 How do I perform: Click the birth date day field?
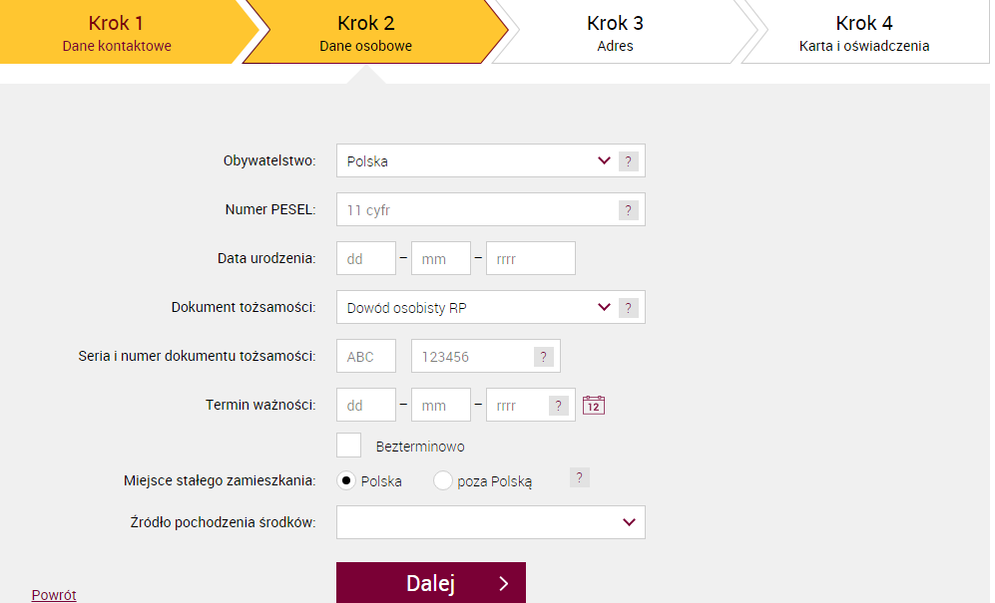click(366, 258)
